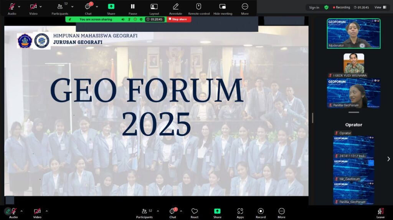
Task: Open the Layout options icon
Action: click(x=154, y=7)
